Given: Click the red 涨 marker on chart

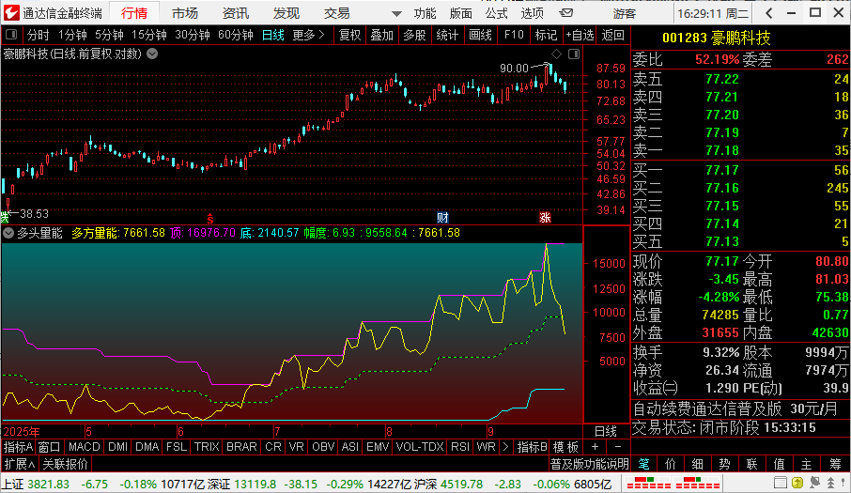Looking at the screenshot, I should (545, 218).
